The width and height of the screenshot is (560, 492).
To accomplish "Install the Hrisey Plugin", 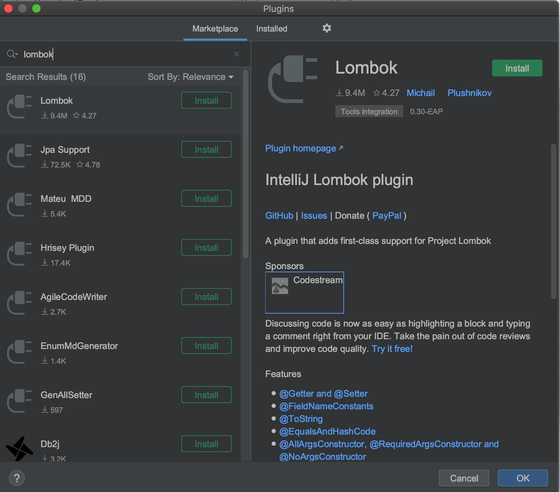I will pyautogui.click(x=206, y=248).
